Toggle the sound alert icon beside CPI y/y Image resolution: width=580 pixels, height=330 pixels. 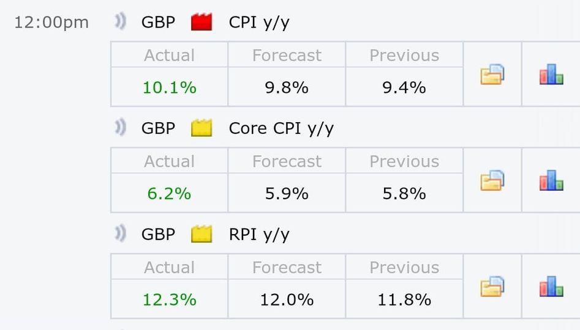point(120,21)
